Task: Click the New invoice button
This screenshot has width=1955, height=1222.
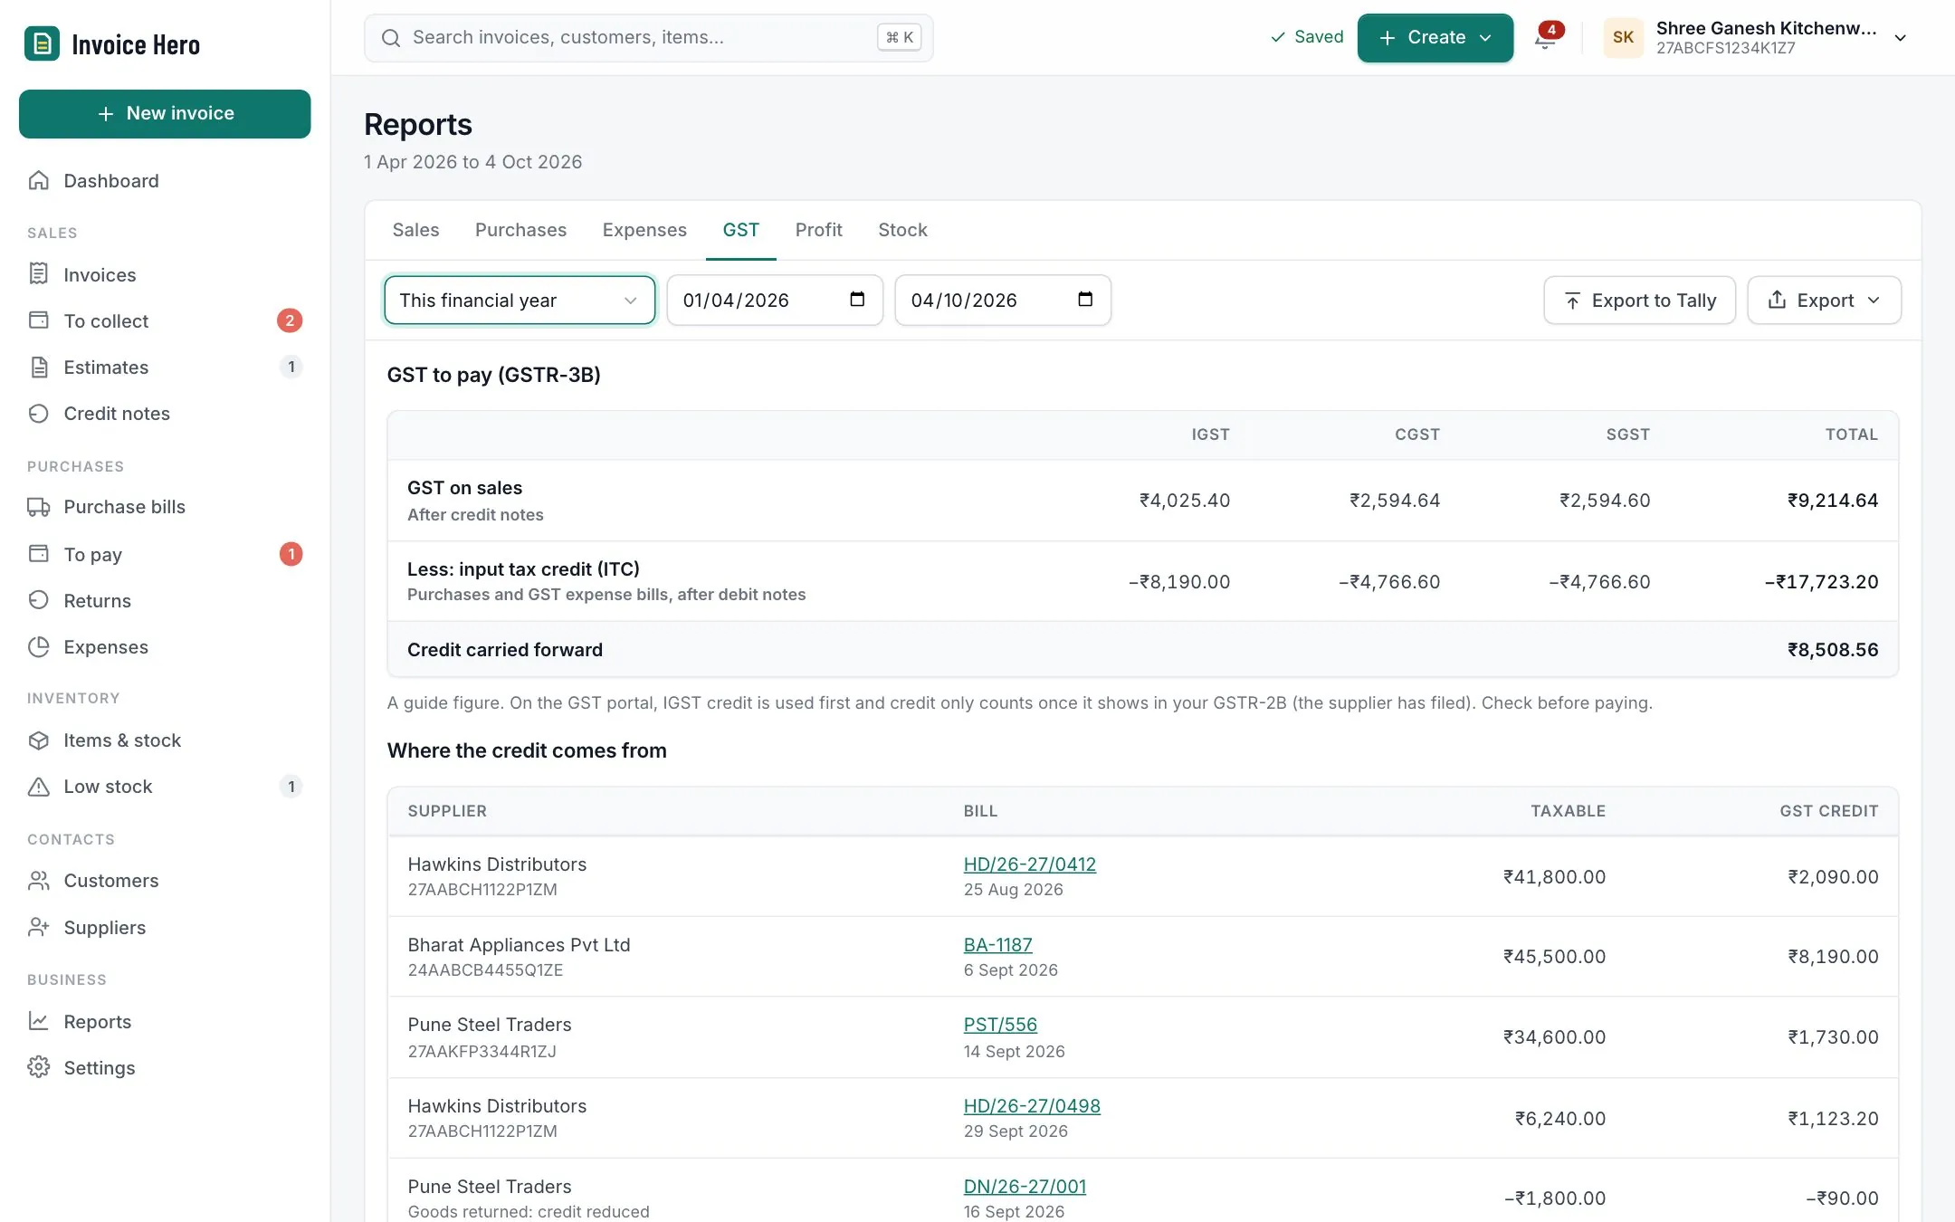Action: [x=165, y=114]
